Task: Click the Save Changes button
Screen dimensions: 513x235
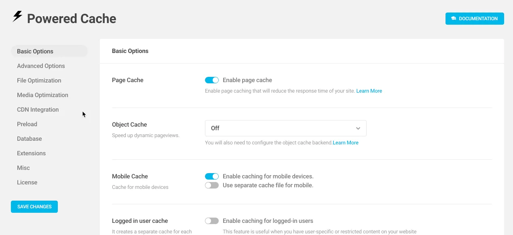Action: click(34, 207)
